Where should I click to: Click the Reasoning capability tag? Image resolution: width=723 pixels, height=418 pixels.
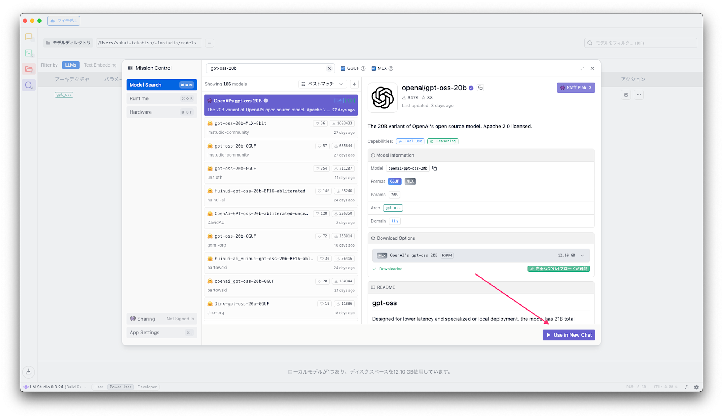(442, 141)
